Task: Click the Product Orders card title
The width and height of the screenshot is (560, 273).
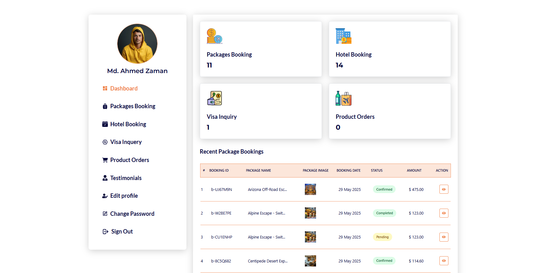Action: [x=355, y=117]
